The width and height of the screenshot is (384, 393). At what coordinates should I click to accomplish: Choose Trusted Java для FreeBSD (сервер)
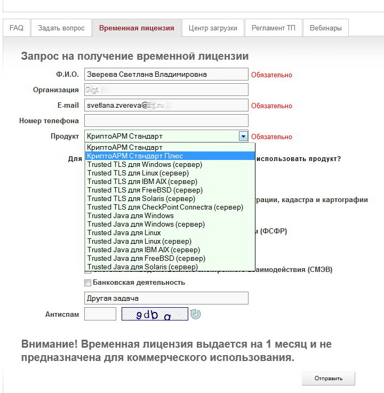coord(170,258)
